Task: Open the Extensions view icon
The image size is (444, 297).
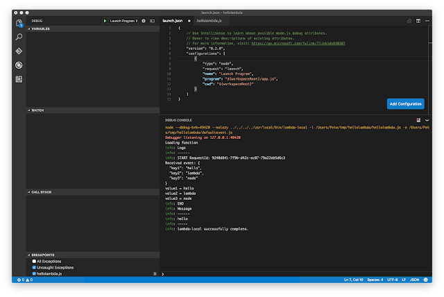Action: (x=19, y=79)
